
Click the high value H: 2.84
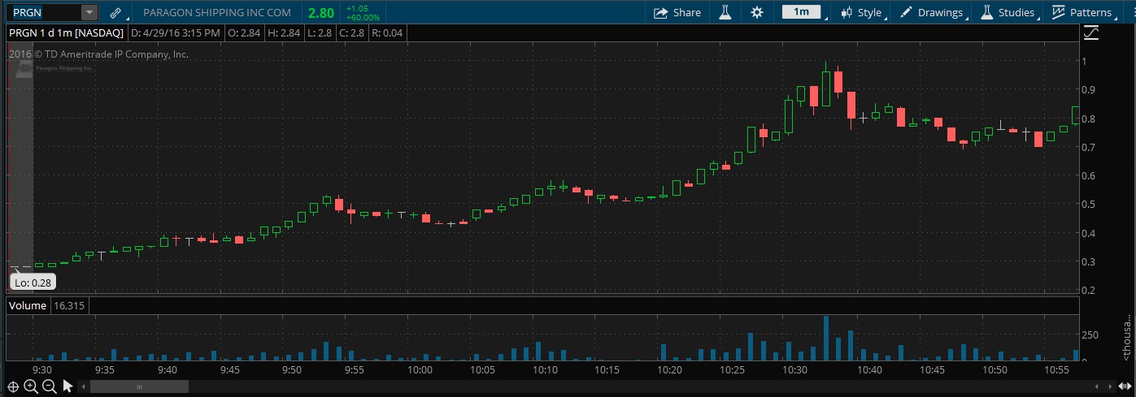click(285, 33)
